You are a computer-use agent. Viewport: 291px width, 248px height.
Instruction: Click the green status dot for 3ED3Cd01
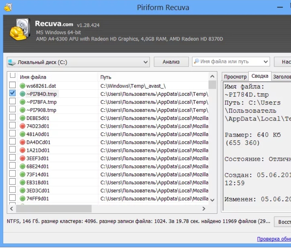pyautogui.click(x=22, y=190)
